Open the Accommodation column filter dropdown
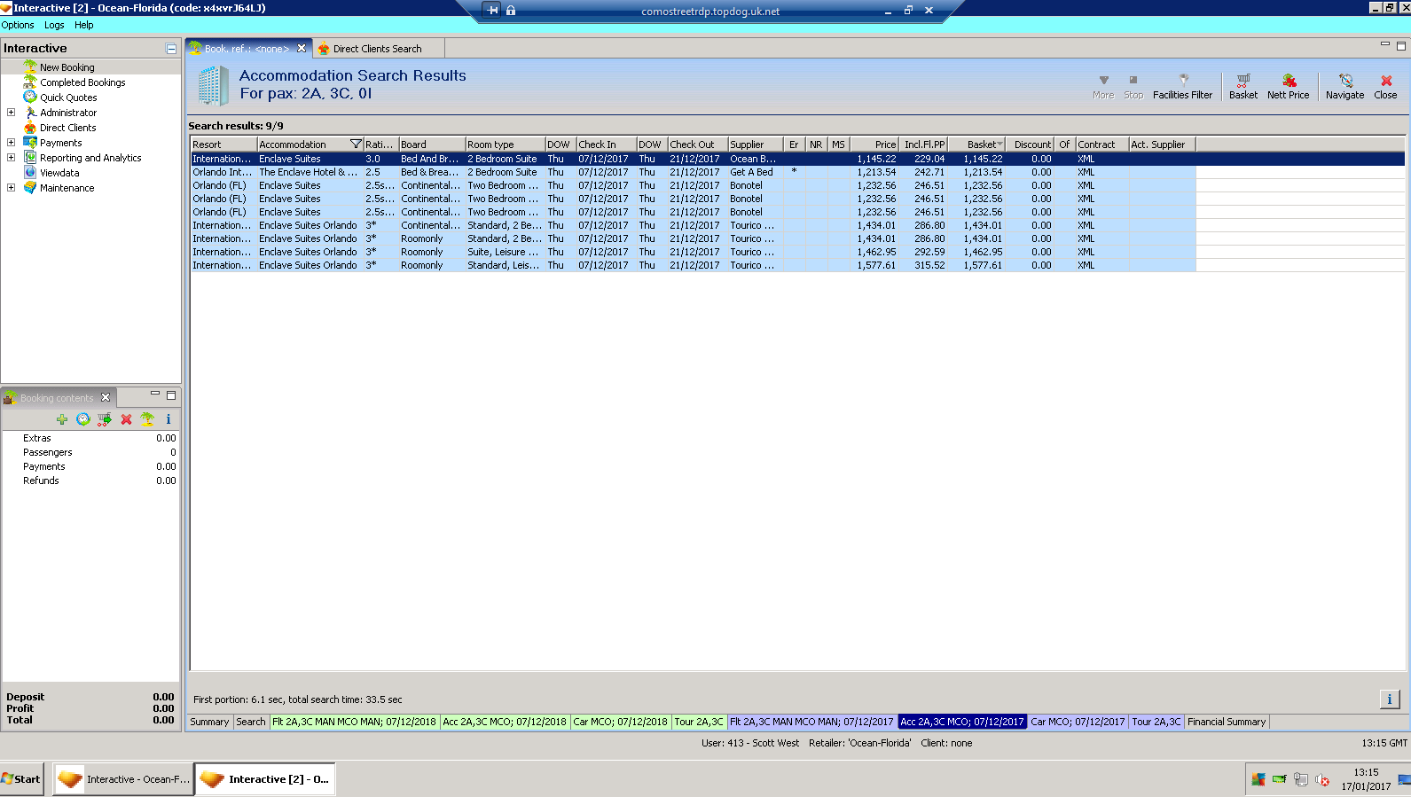This screenshot has height=797, width=1411. coord(356,145)
